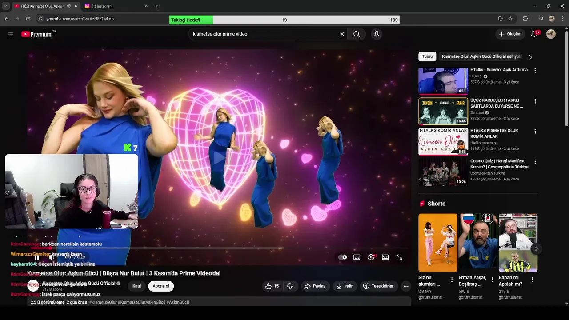
Task: Open #KısmetseOlur hashtag link
Action: click(103, 302)
